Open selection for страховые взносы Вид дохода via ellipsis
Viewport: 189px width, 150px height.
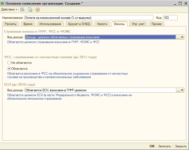tap(178, 37)
